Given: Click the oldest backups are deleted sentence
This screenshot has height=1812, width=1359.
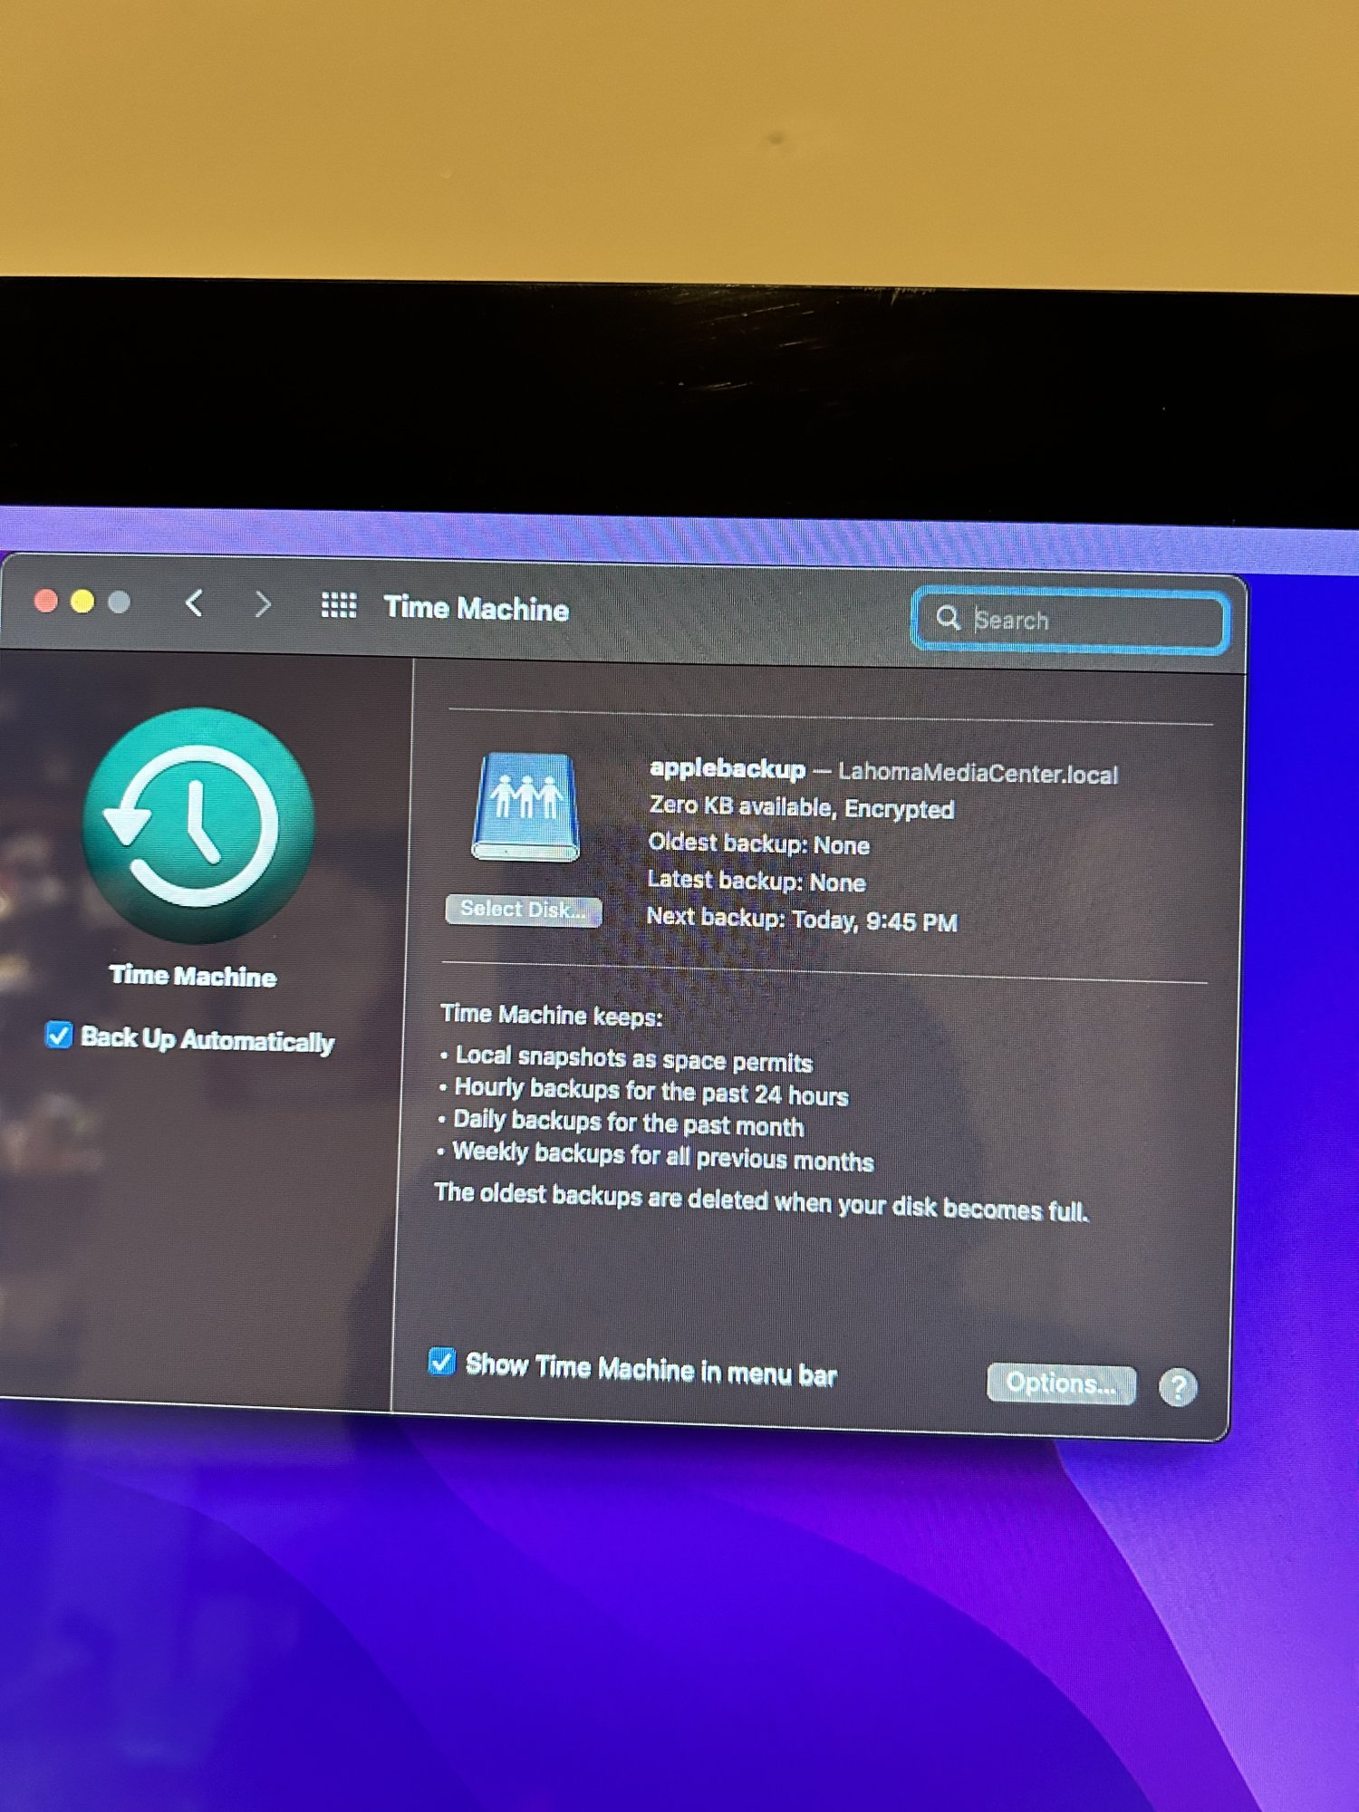Looking at the screenshot, I should (762, 1201).
